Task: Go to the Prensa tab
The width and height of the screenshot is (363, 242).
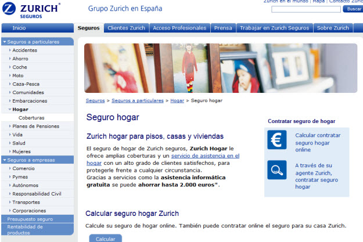Action: [x=223, y=28]
